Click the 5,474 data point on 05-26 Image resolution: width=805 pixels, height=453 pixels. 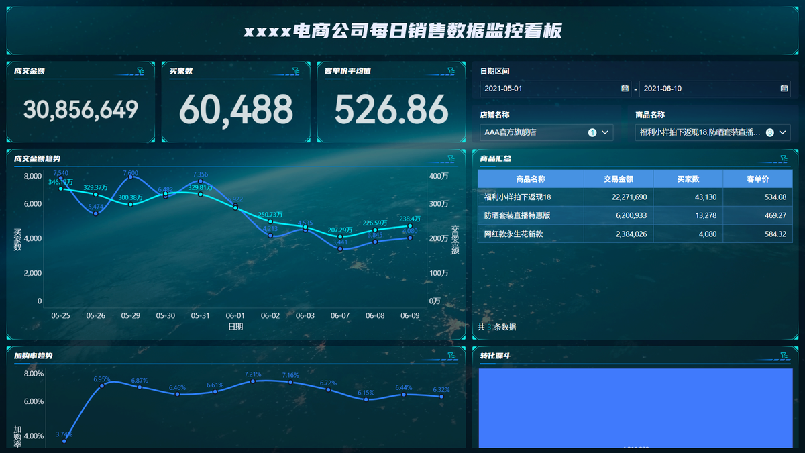point(96,213)
